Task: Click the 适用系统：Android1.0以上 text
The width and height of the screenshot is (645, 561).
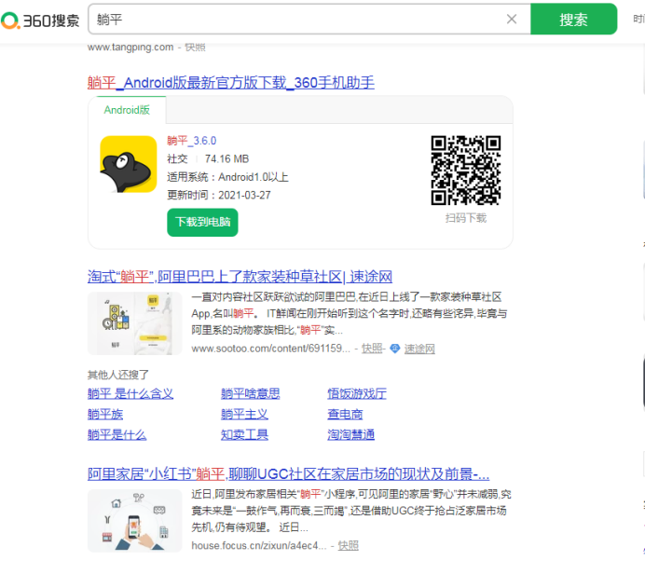Action: [227, 177]
